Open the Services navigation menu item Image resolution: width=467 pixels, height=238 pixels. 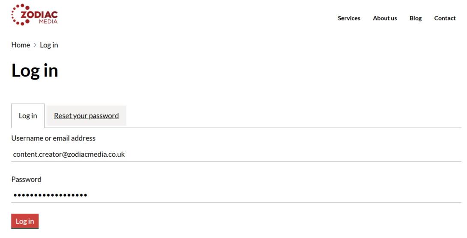click(x=349, y=18)
